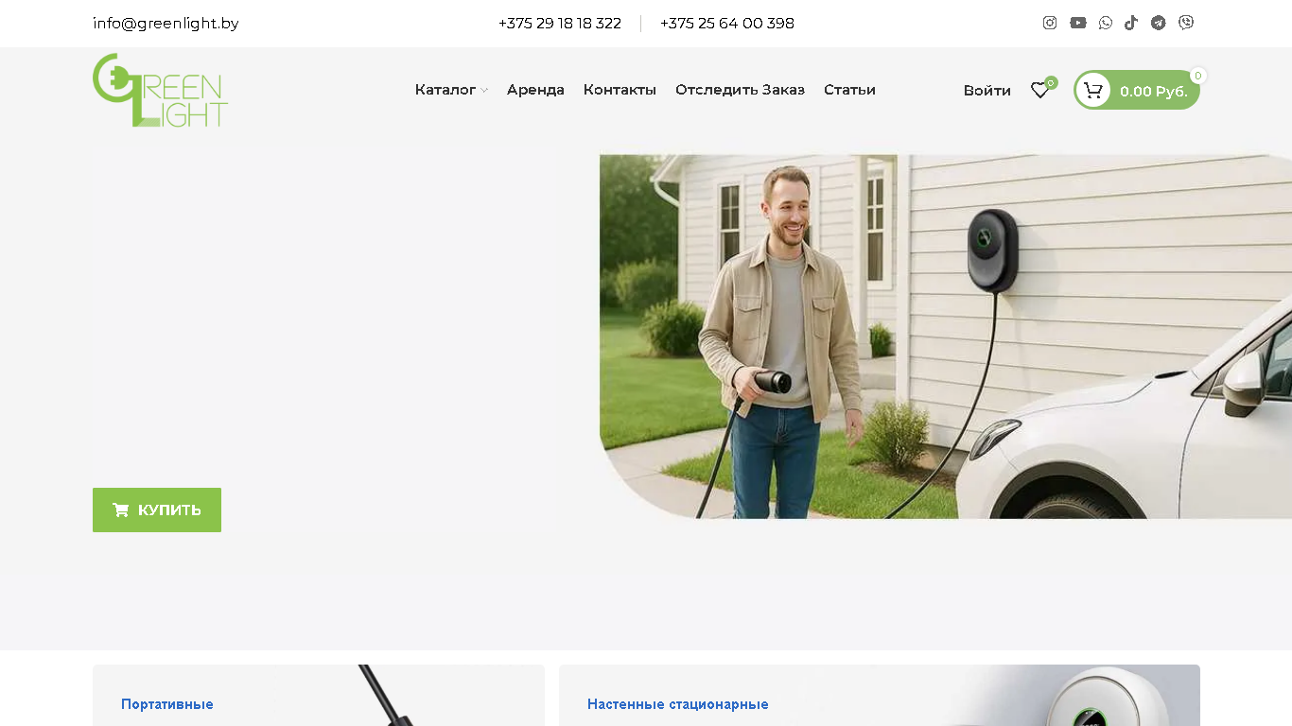Image resolution: width=1292 pixels, height=726 pixels.
Task: Open the Статьи menu item
Action: click(x=849, y=90)
